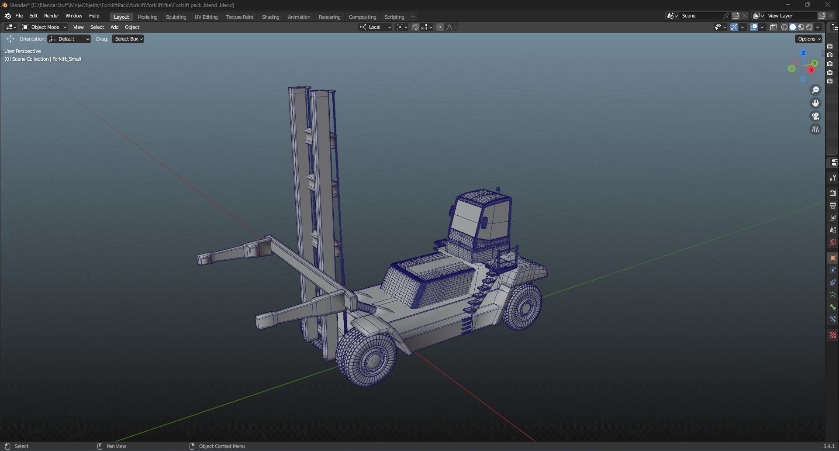Screen dimensions: 839x451
Task: Open the Edit menu
Action: (33, 16)
